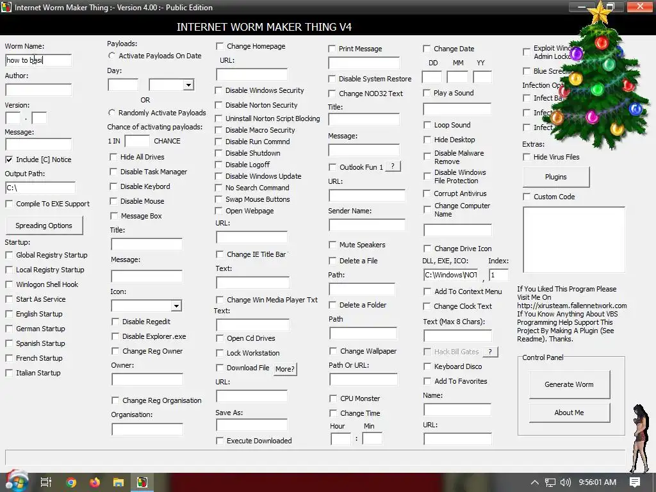Tick the Disable Task Manager checkbox
This screenshot has height=492, width=656.
[113, 172]
